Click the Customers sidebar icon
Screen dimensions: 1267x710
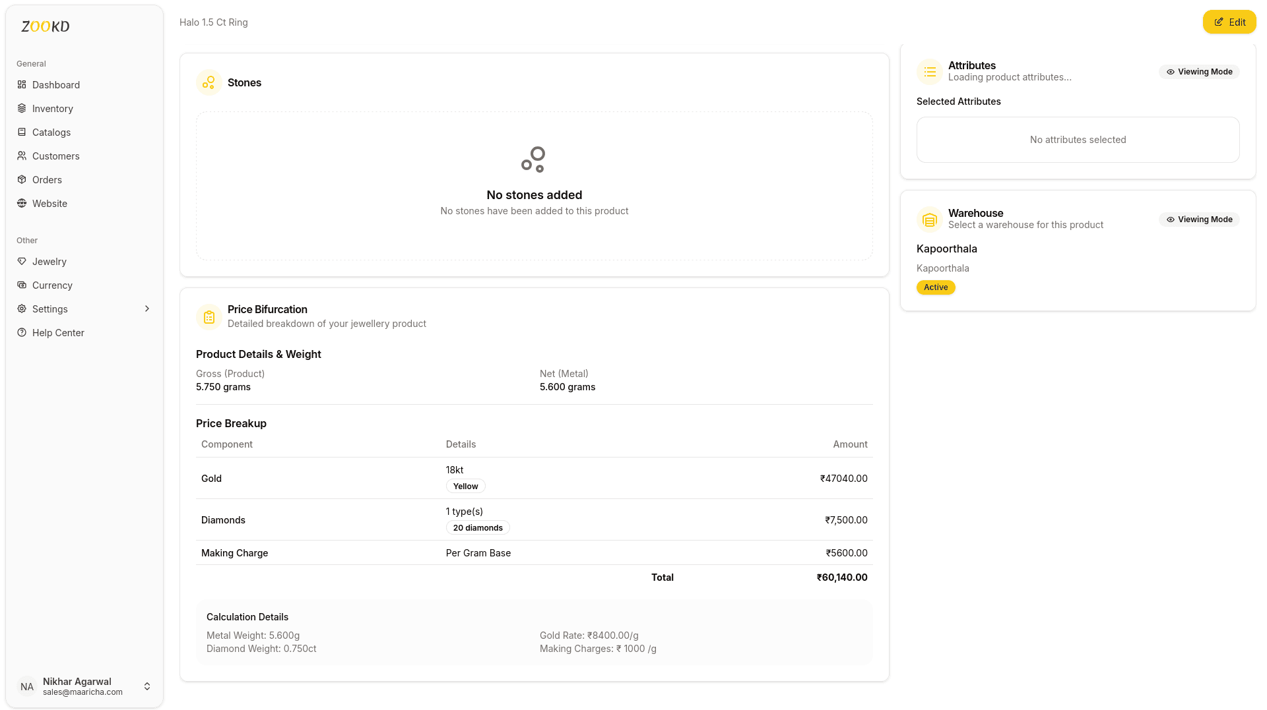click(x=22, y=156)
